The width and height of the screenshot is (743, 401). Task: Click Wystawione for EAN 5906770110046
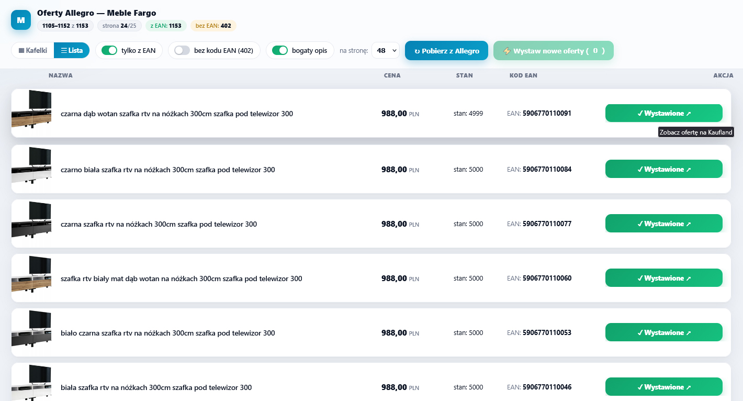[x=664, y=387]
